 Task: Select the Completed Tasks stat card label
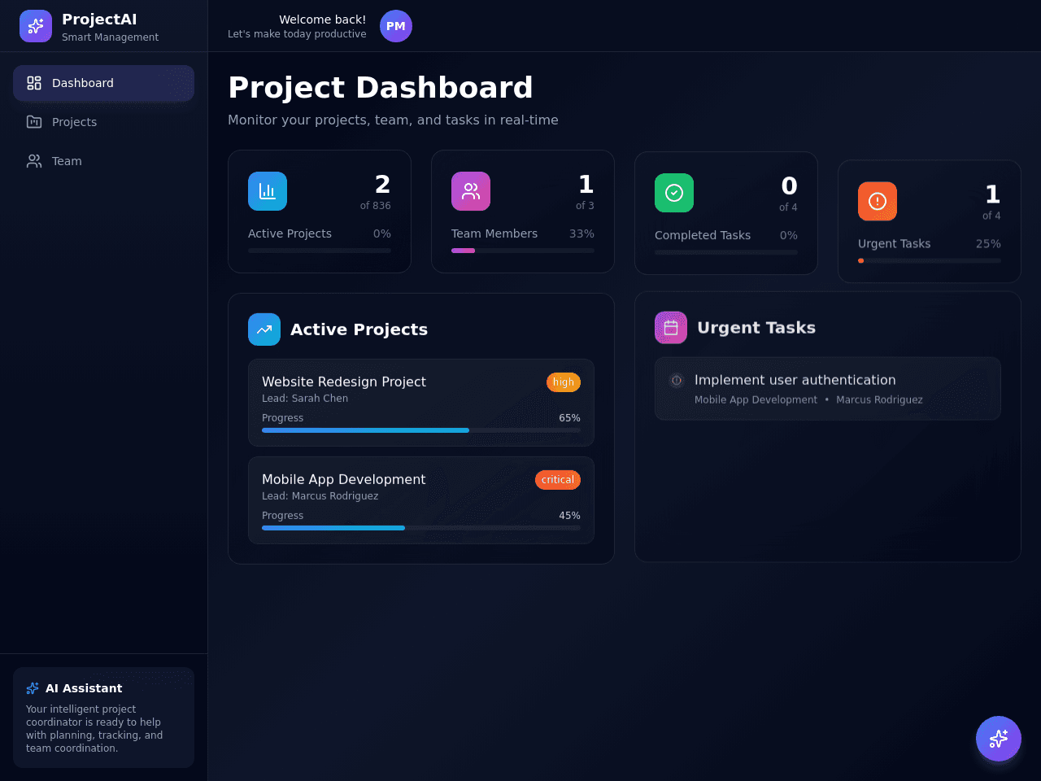point(703,235)
